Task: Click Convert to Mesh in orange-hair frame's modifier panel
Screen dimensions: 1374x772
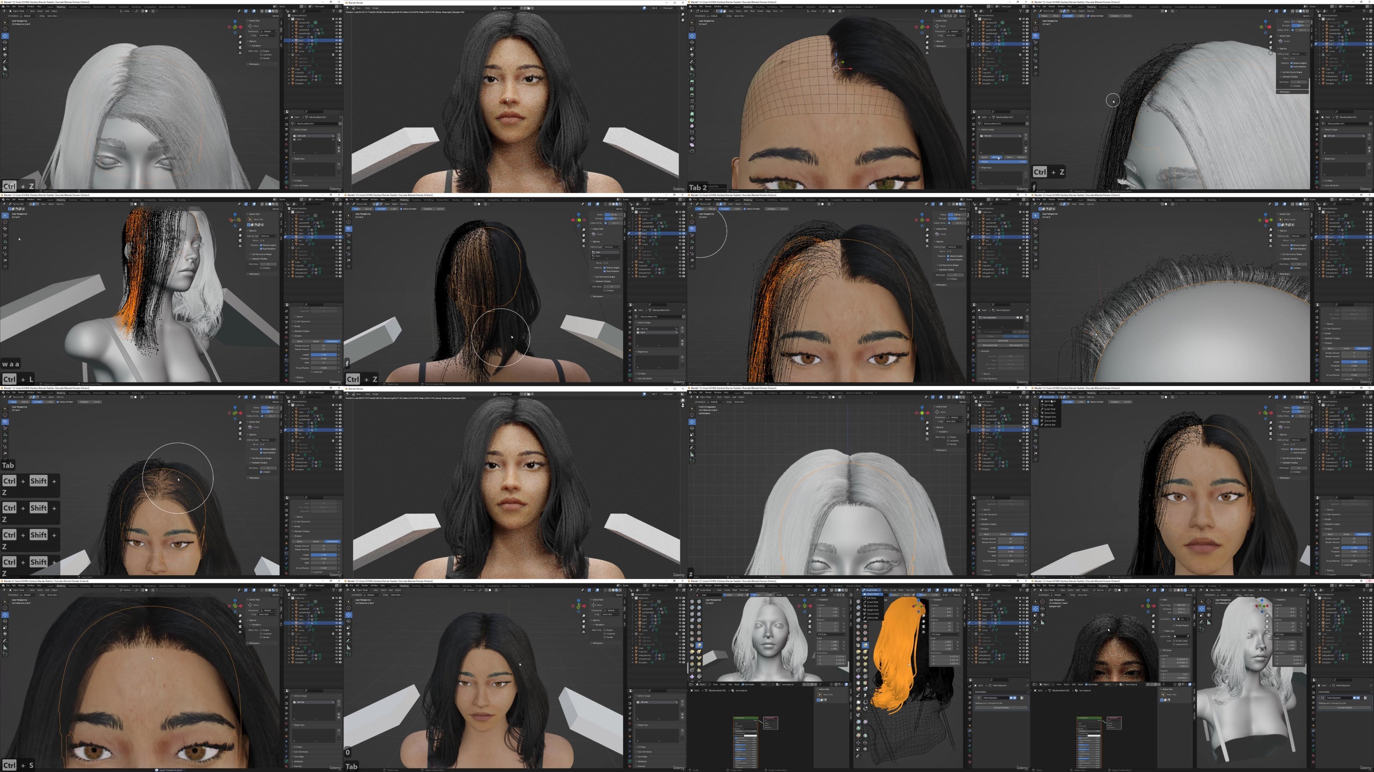Action: point(1001,708)
